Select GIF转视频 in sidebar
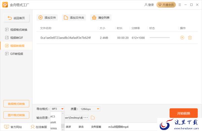The height and width of the screenshot is (131, 202). 14,54
